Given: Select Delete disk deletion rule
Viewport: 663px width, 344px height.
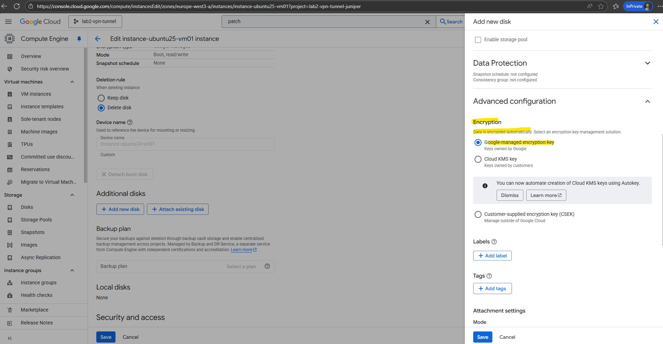Looking at the screenshot, I should click(x=101, y=108).
